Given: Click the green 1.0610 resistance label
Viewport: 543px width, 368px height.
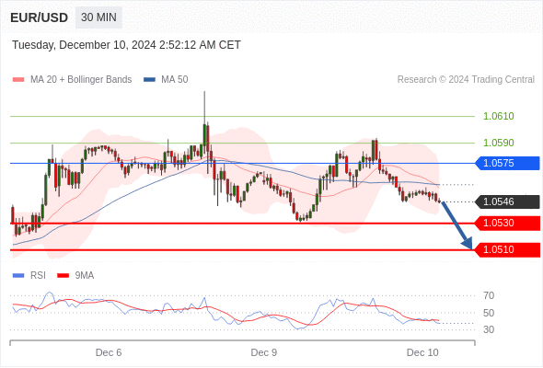Looking at the screenshot, I should (498, 116).
